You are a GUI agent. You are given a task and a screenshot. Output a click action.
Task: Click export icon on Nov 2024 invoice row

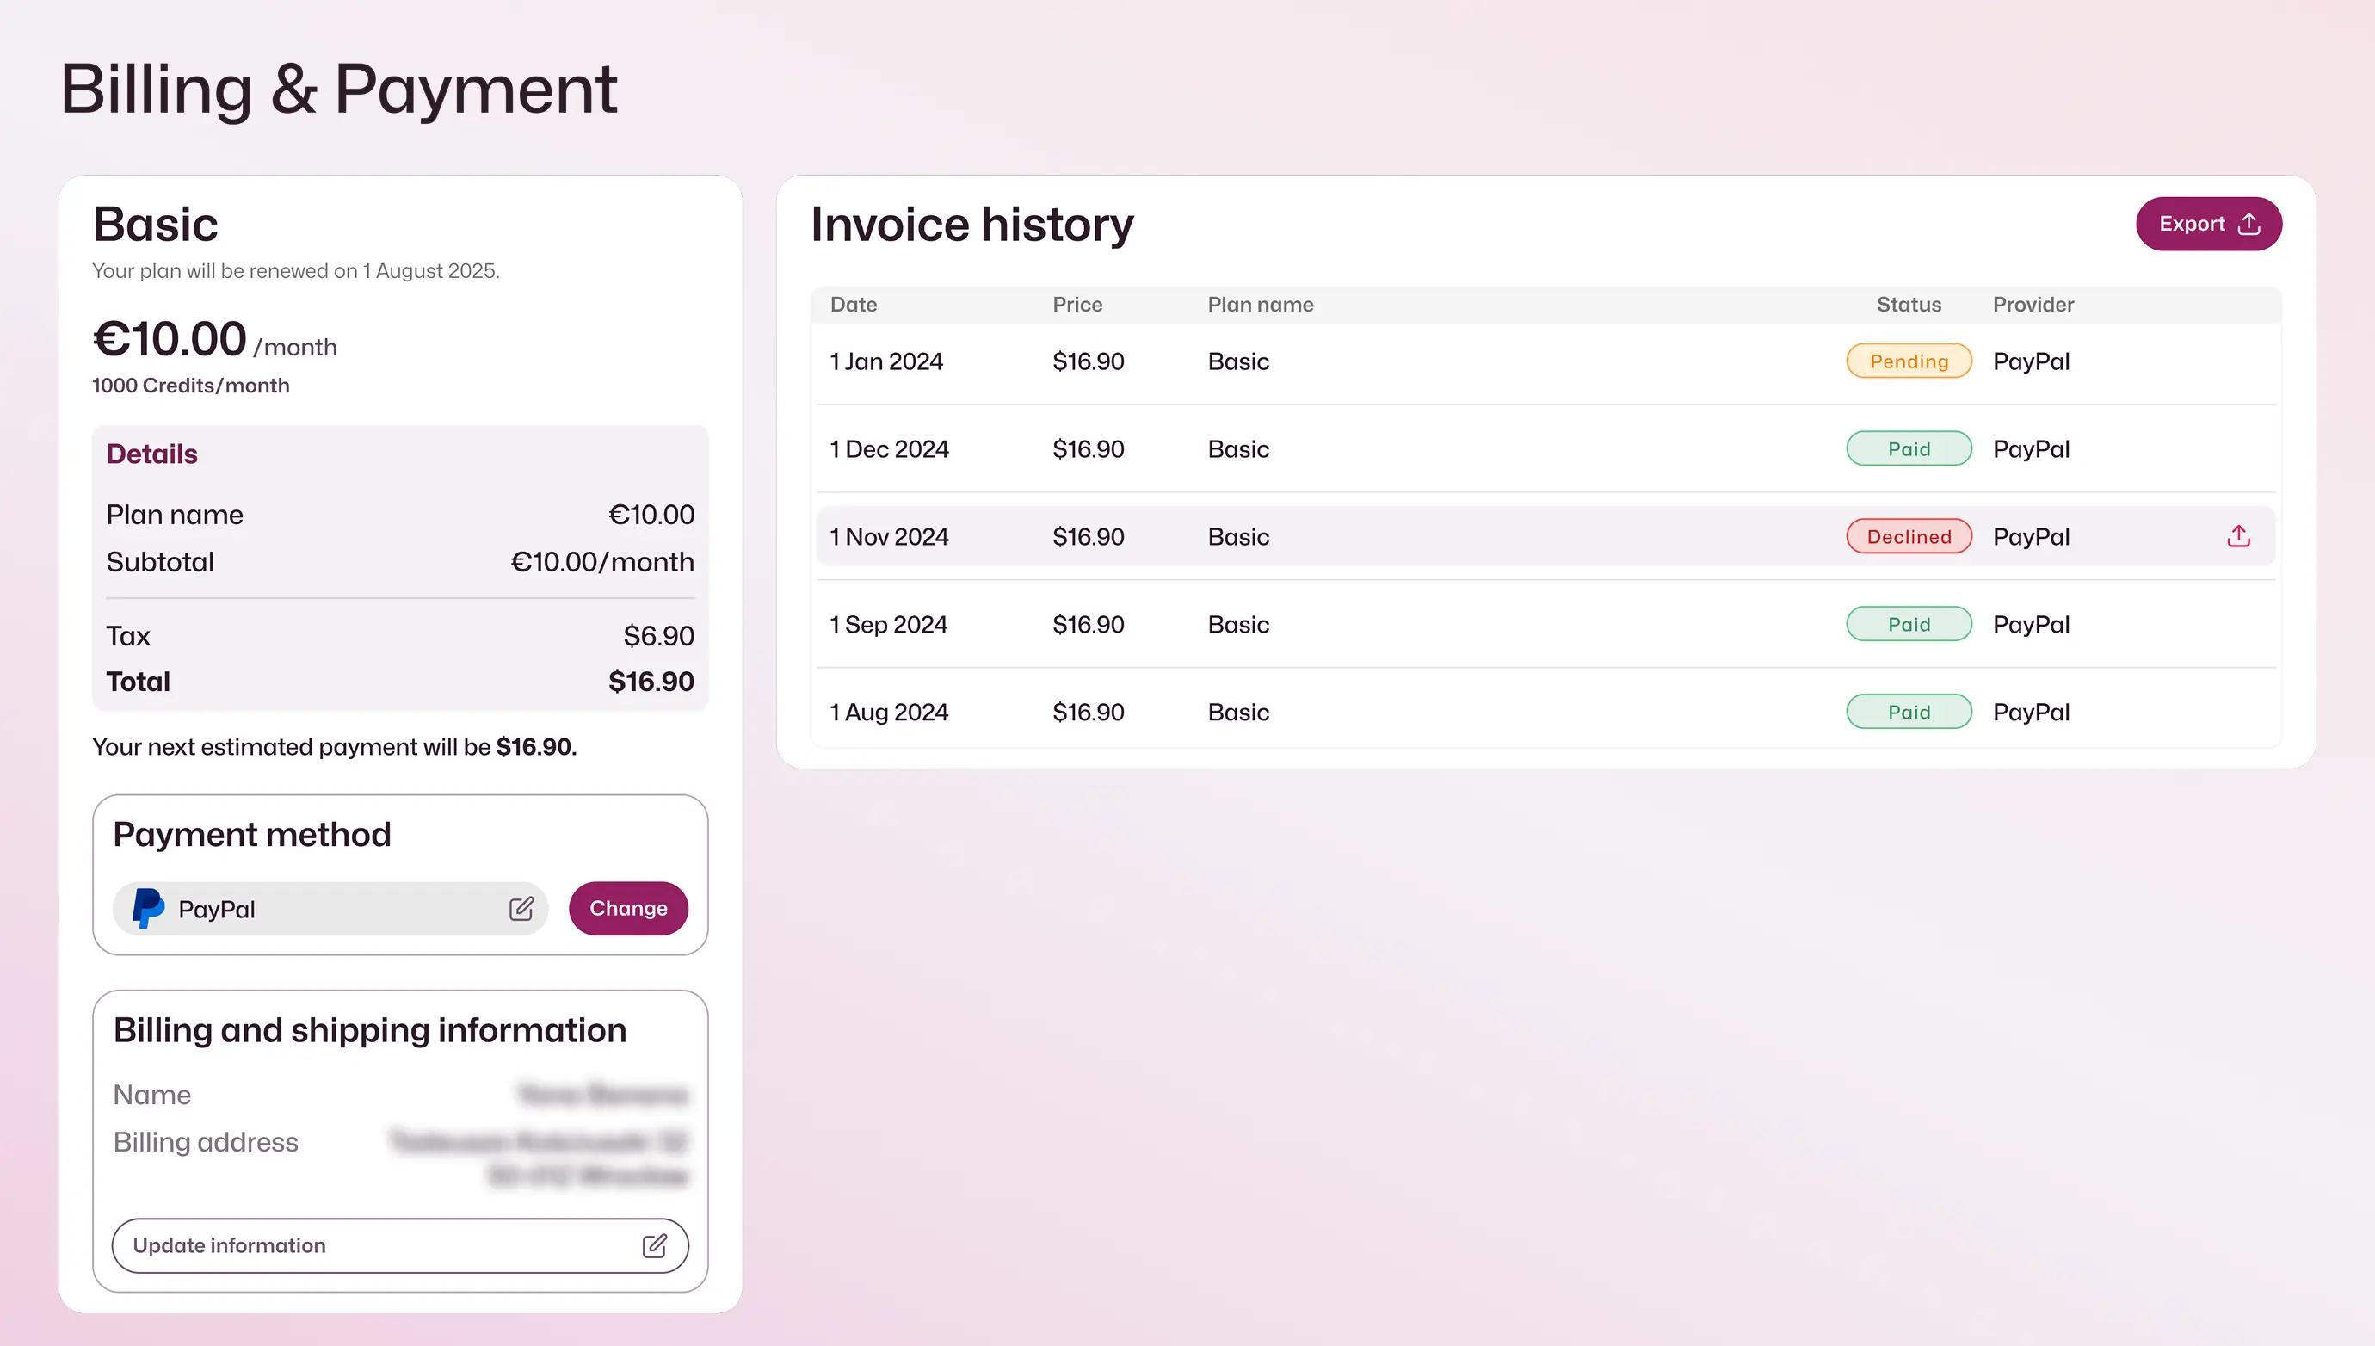(2238, 536)
